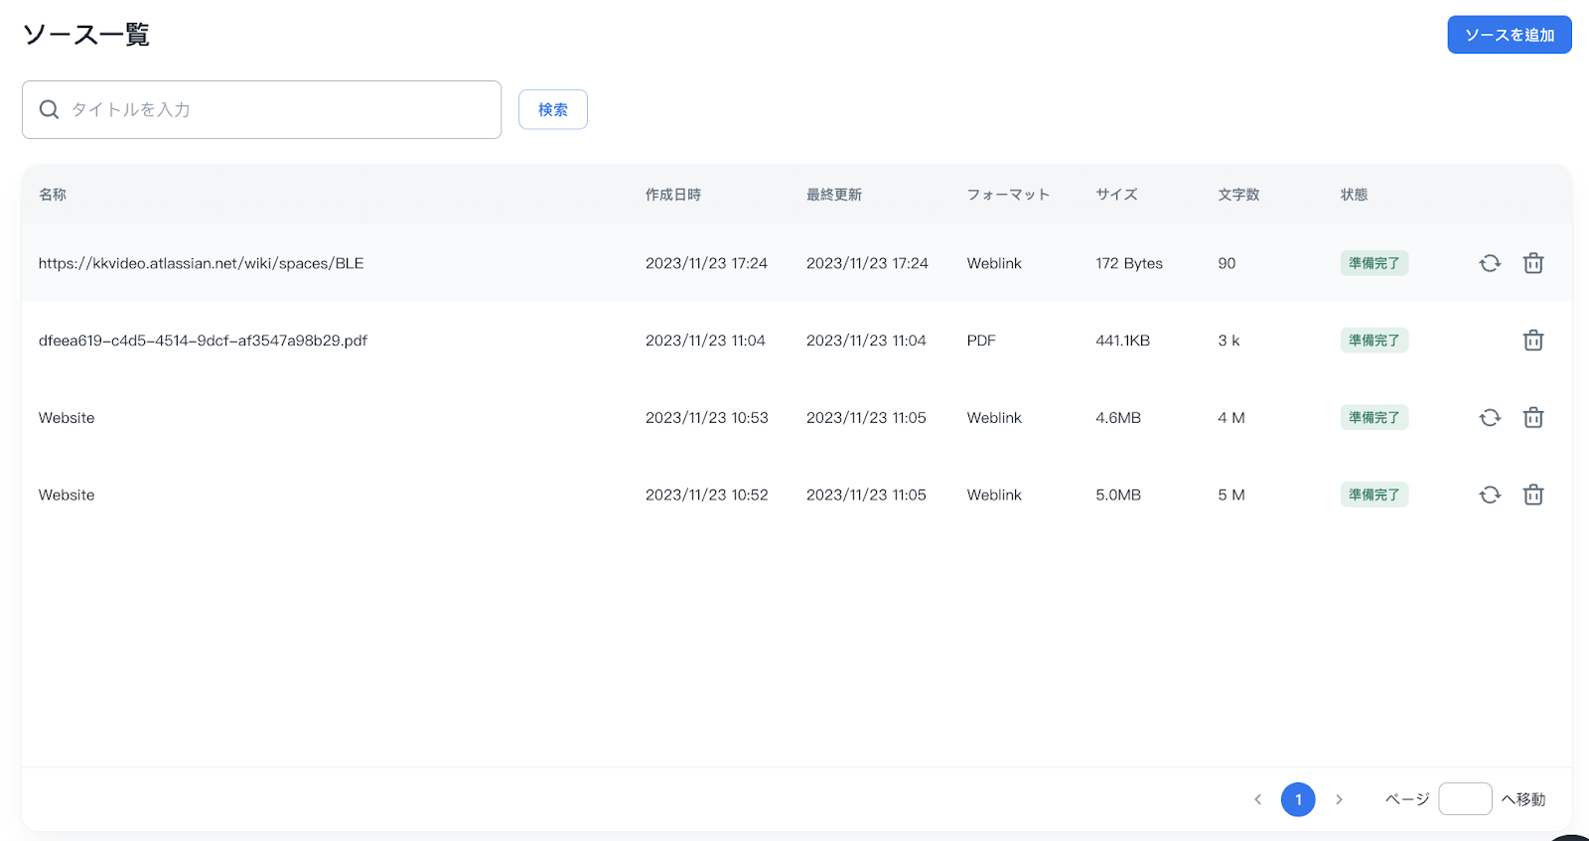Delete the dfeea619 PDF source
The width and height of the screenshot is (1589, 841).
[1533, 341]
